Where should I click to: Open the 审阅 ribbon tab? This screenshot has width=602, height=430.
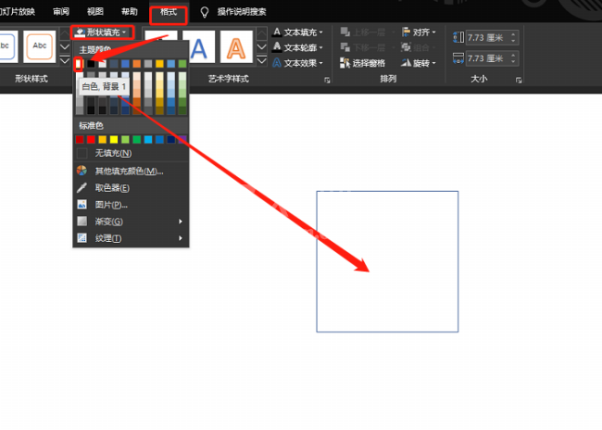click(61, 11)
